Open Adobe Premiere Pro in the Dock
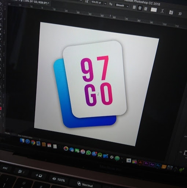 [146, 163]
